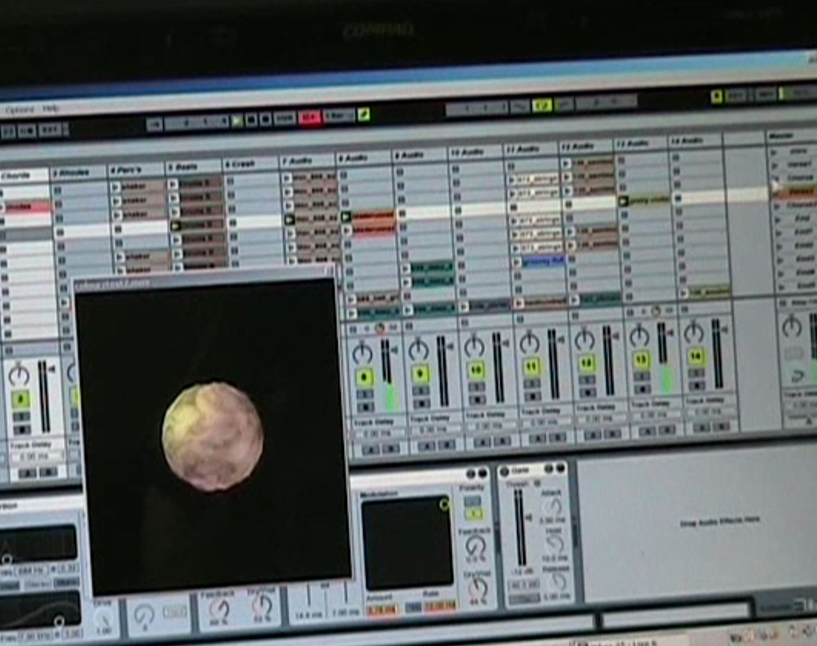The height and width of the screenshot is (646, 817).
Task: Click the pan knob on track 12
Action: [584, 339]
